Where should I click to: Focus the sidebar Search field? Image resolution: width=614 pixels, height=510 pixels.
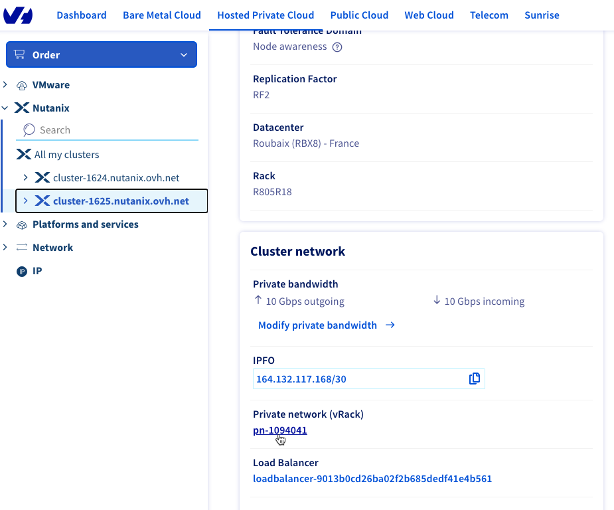click(x=107, y=130)
